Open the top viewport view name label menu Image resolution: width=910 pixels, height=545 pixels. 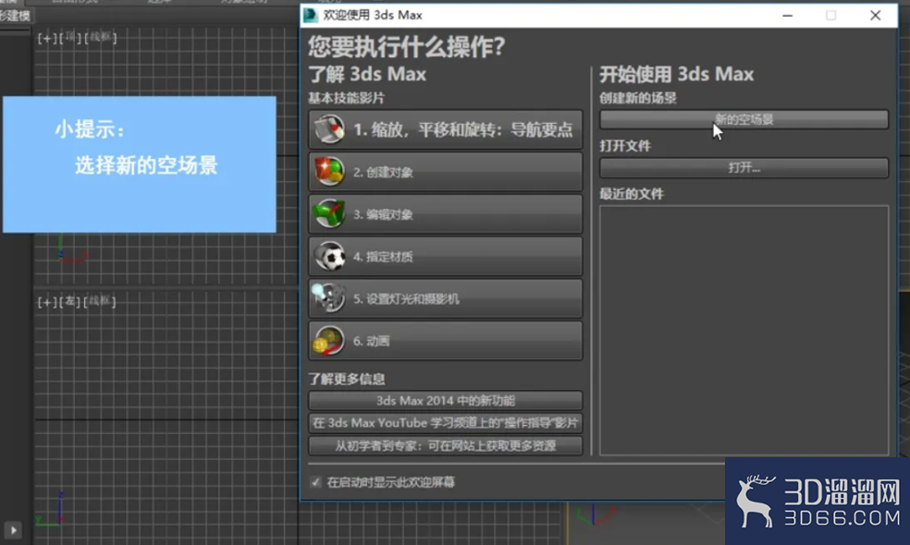click(70, 38)
